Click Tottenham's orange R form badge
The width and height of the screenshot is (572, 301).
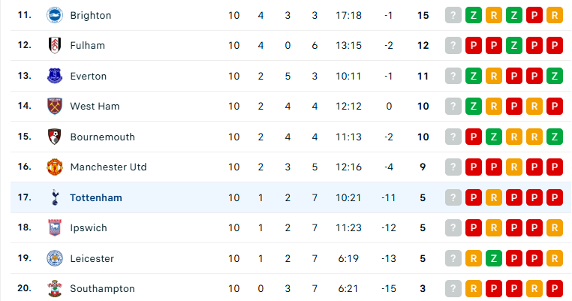(x=494, y=197)
